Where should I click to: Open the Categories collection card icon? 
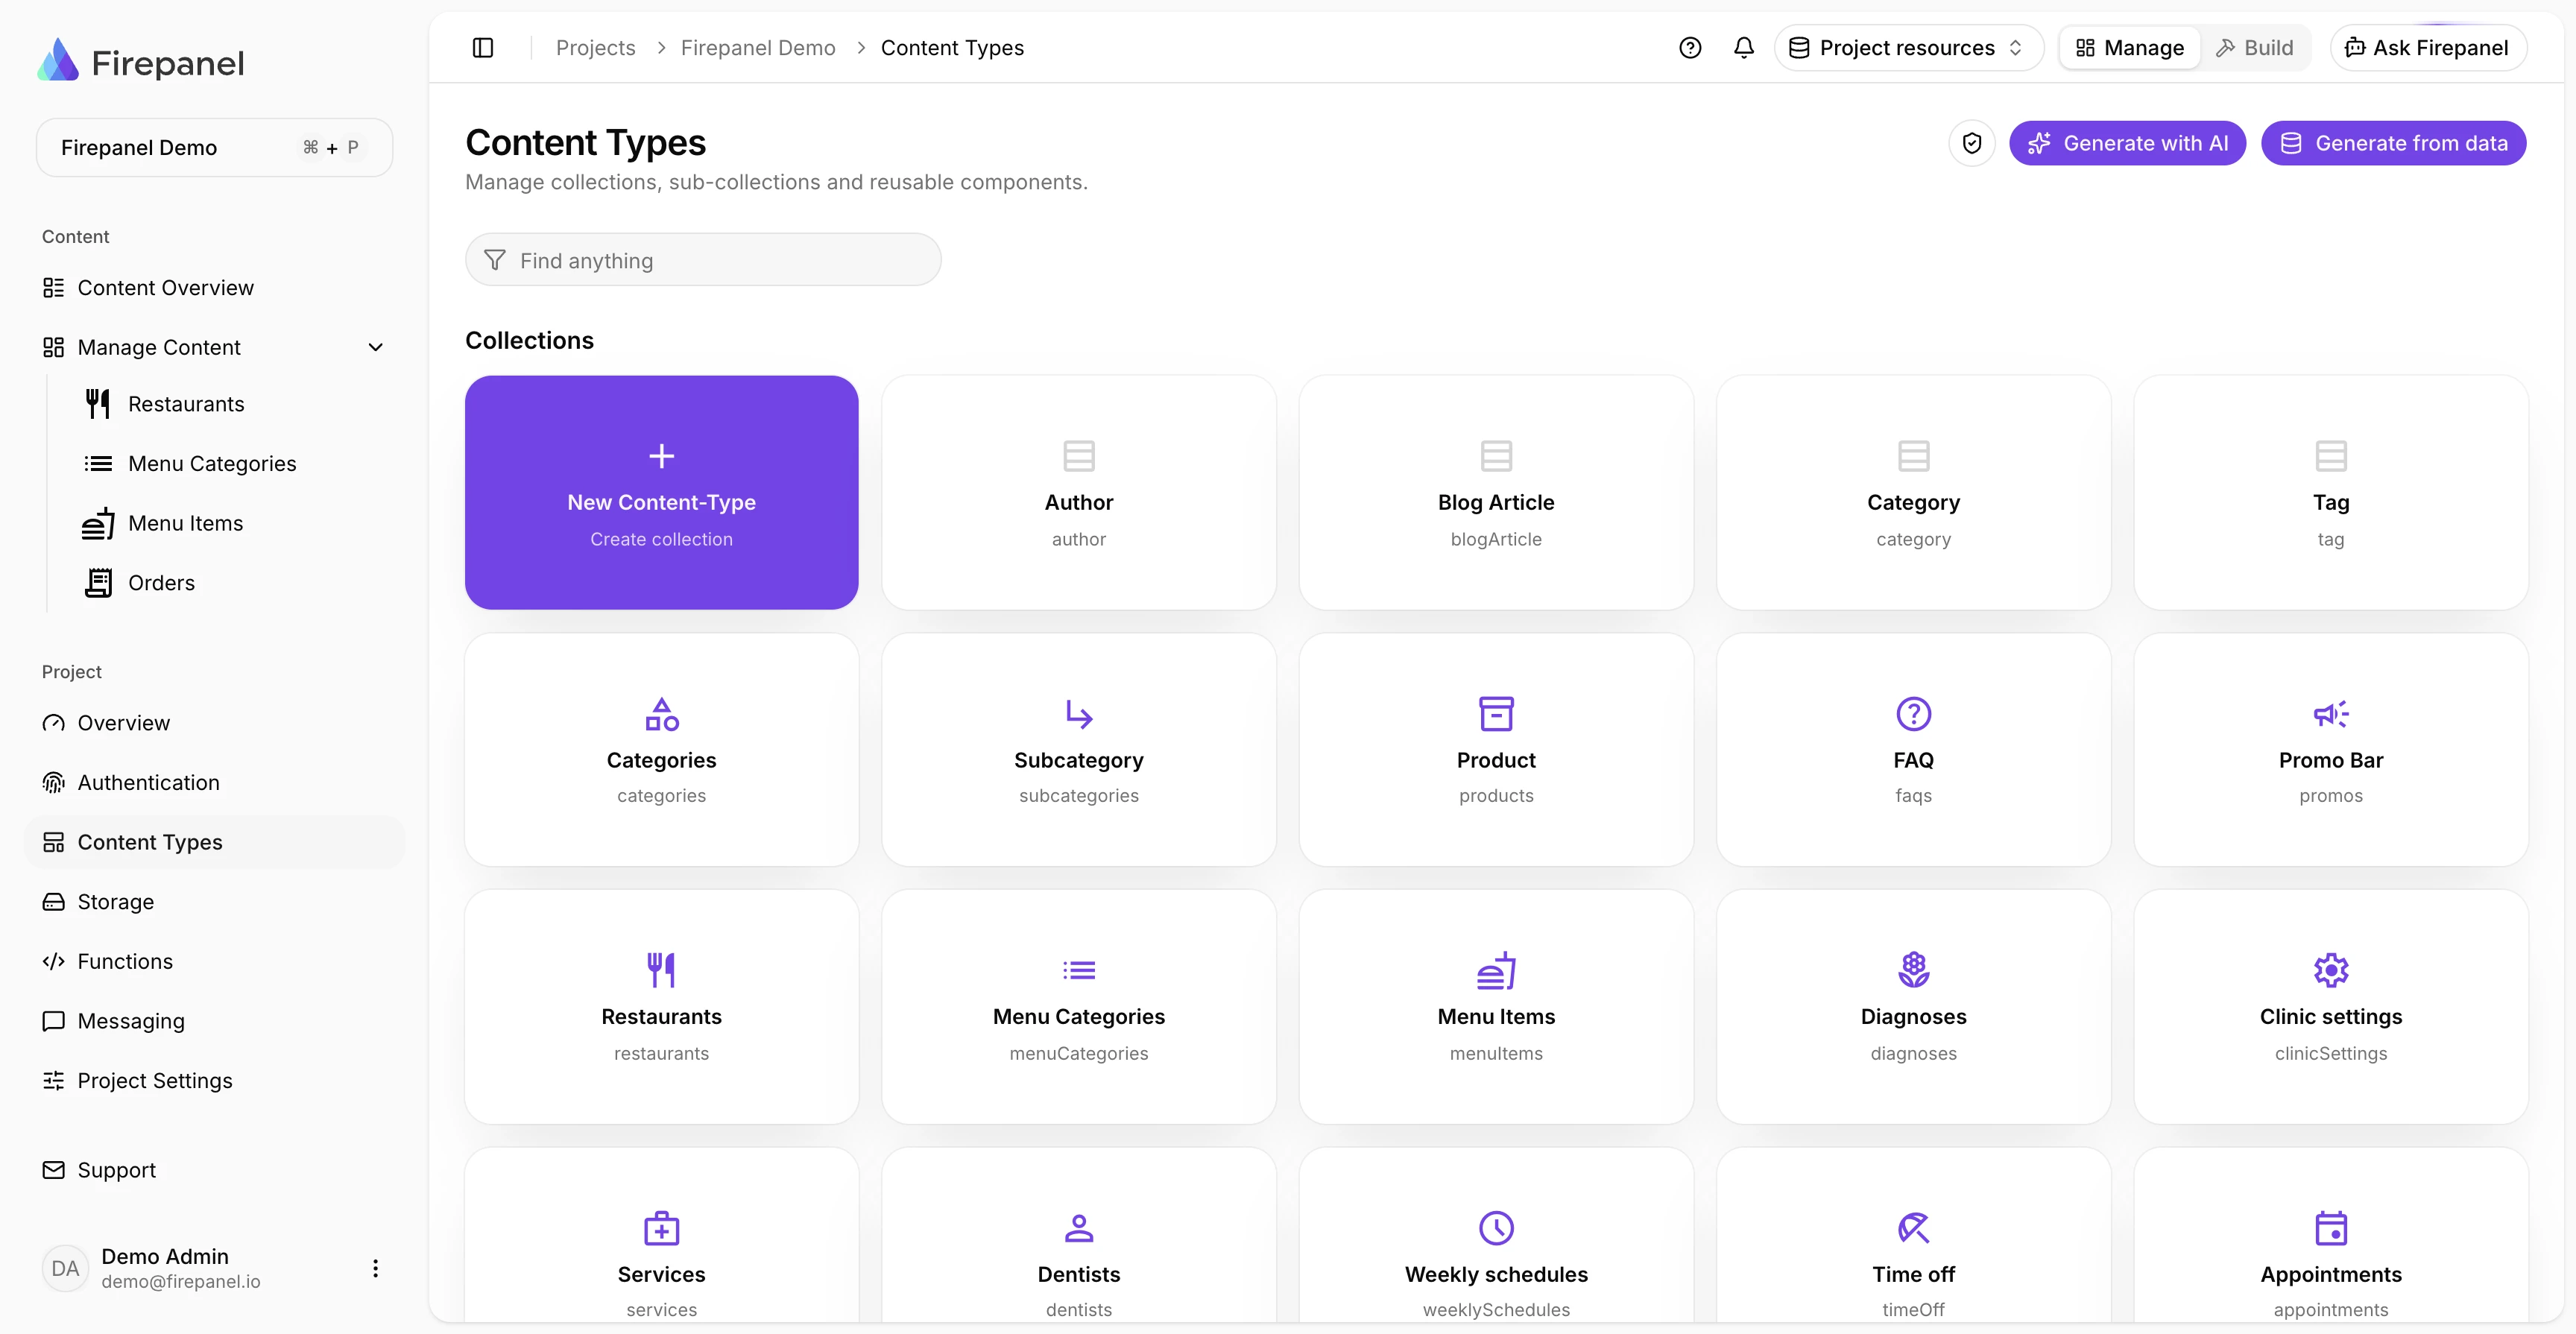point(662,714)
